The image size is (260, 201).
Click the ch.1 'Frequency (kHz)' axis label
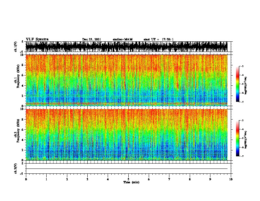(x=18, y=76)
